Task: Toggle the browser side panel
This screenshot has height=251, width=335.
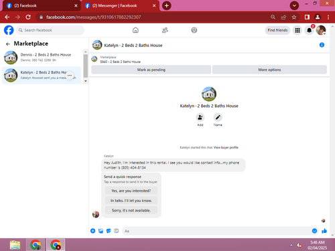Action: coord(307,17)
